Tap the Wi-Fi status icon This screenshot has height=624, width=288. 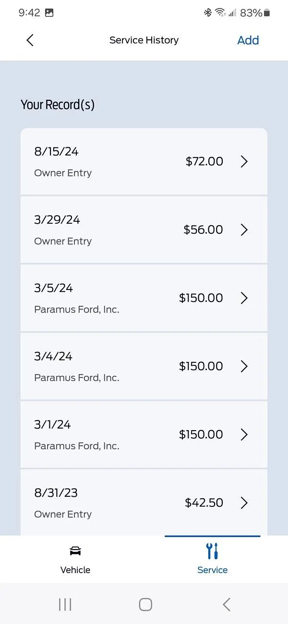pyautogui.click(x=221, y=13)
